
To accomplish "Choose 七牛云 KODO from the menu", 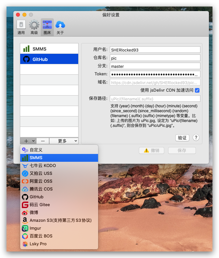I will 59,165.
